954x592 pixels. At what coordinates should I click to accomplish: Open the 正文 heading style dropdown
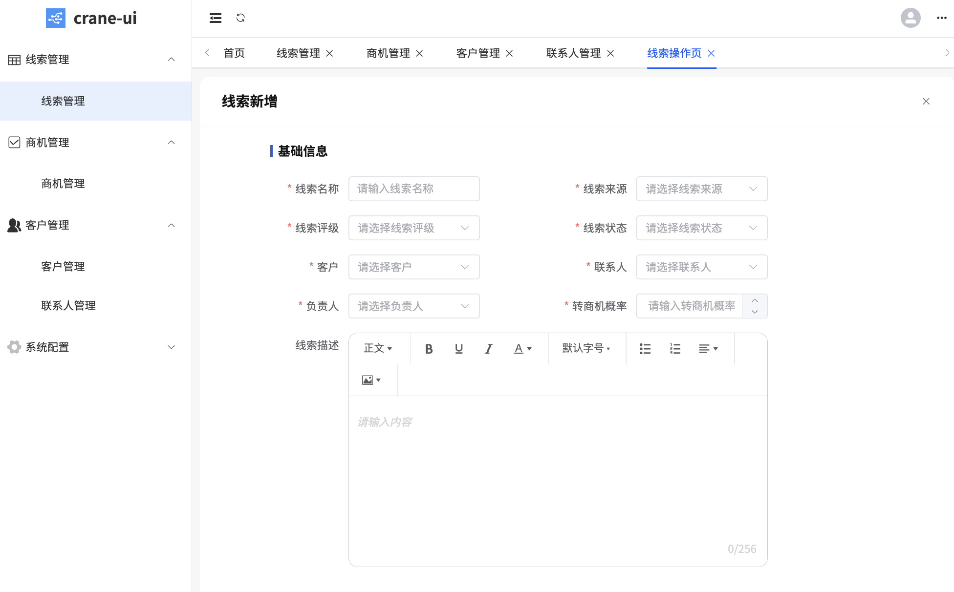(x=378, y=348)
